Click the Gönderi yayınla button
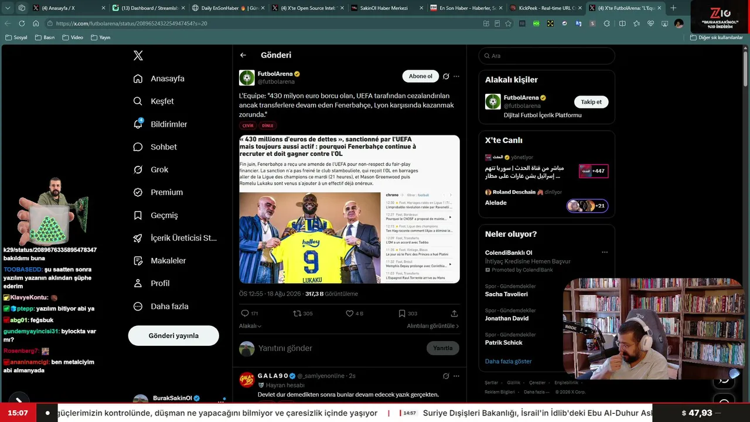Viewport: 750px width, 422px height. click(173, 336)
